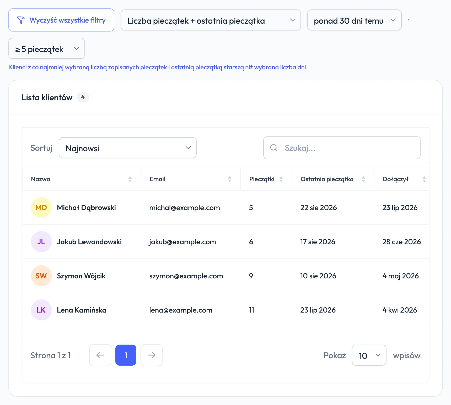Click the client count badge 4

tap(83, 97)
